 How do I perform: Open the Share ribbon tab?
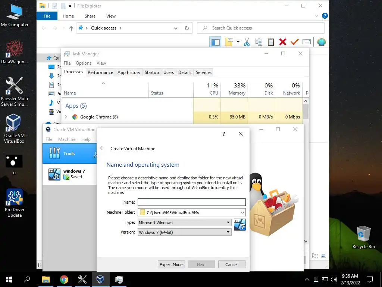pos(90,16)
